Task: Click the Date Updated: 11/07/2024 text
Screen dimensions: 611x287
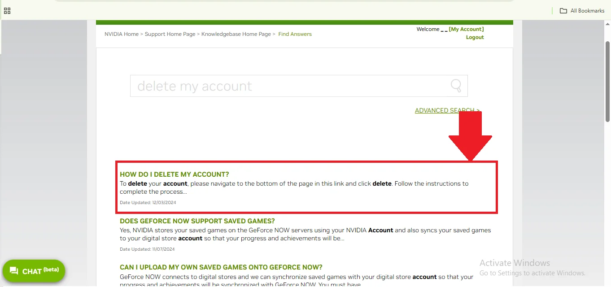Action: [x=147, y=249]
